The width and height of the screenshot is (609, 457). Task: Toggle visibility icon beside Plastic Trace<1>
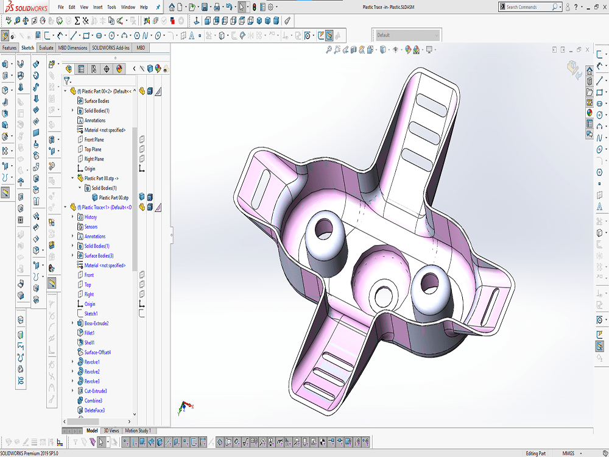(142, 207)
